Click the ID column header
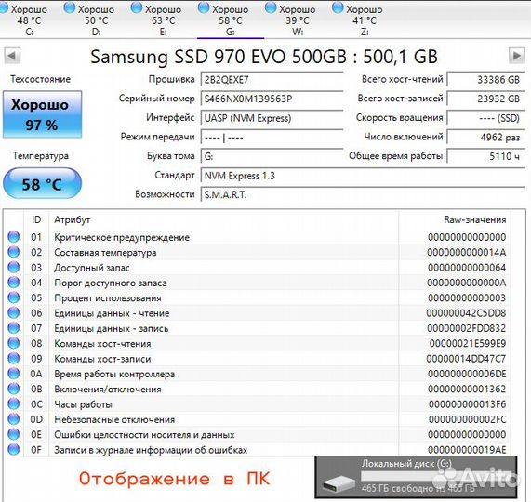The height and width of the screenshot is (502, 531). (x=36, y=220)
